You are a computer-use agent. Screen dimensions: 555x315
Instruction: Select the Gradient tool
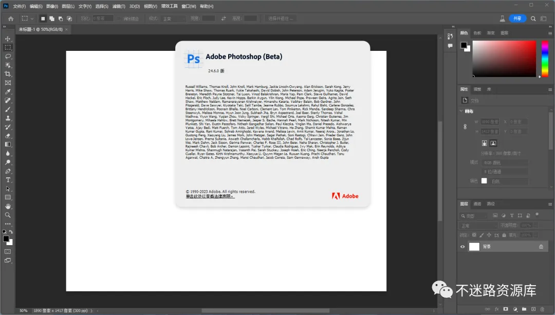point(8,144)
